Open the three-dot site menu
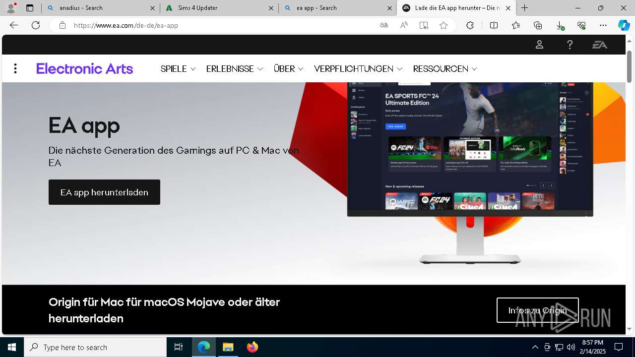 15,68
